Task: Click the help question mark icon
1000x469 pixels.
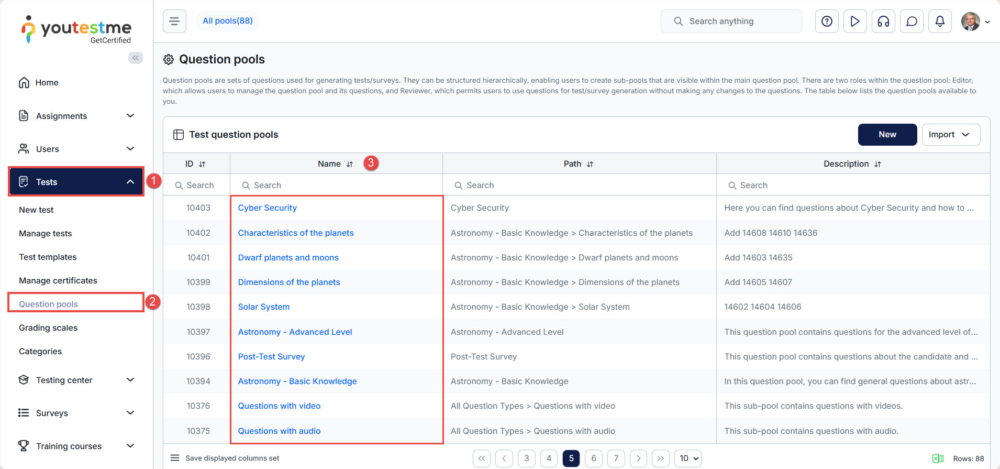Action: pos(827,21)
